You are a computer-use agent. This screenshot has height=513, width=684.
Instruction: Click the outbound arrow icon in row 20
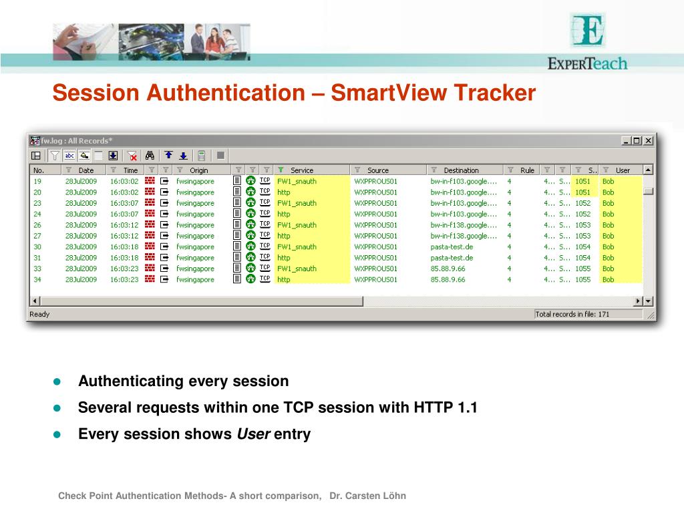[x=164, y=192]
